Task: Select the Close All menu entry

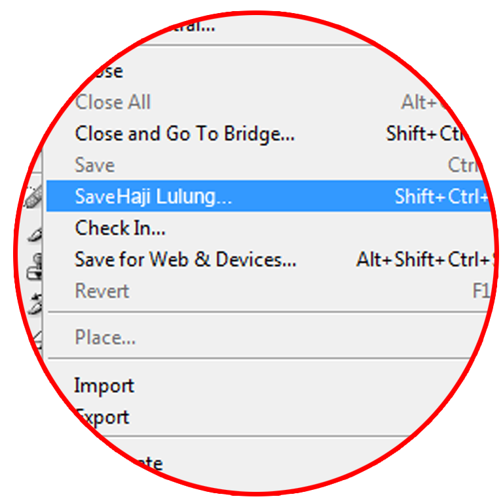Action: [x=113, y=102]
